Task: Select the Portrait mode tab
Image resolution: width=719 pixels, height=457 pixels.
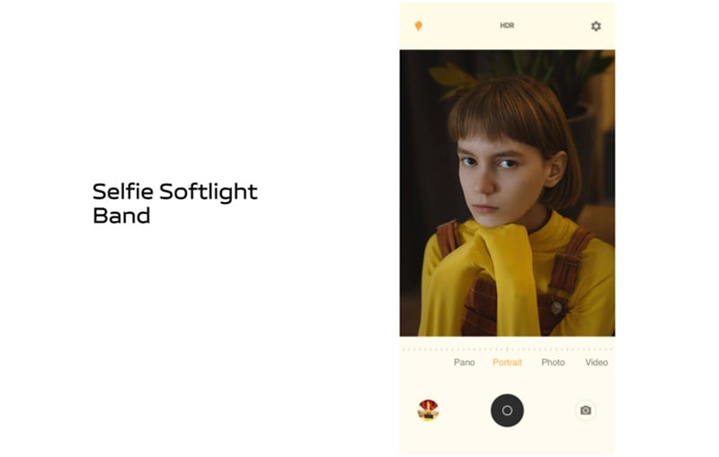Action: pyautogui.click(x=507, y=362)
